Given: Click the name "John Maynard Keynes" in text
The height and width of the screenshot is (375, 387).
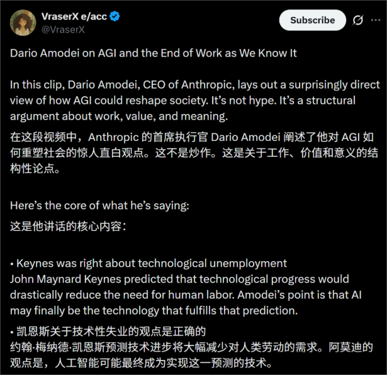Looking at the screenshot, I should 65,279.
